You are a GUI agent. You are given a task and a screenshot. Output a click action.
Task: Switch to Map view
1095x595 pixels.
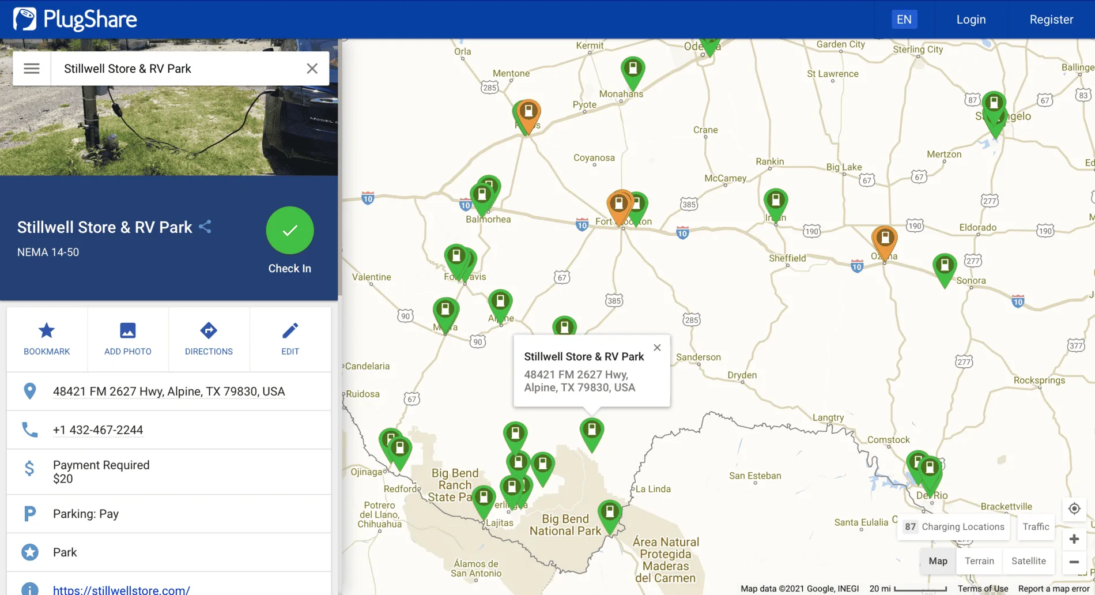click(938, 561)
